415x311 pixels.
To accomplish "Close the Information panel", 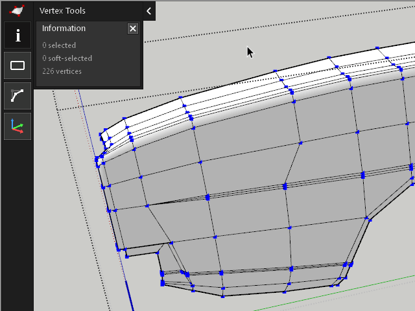I will pyautogui.click(x=133, y=29).
